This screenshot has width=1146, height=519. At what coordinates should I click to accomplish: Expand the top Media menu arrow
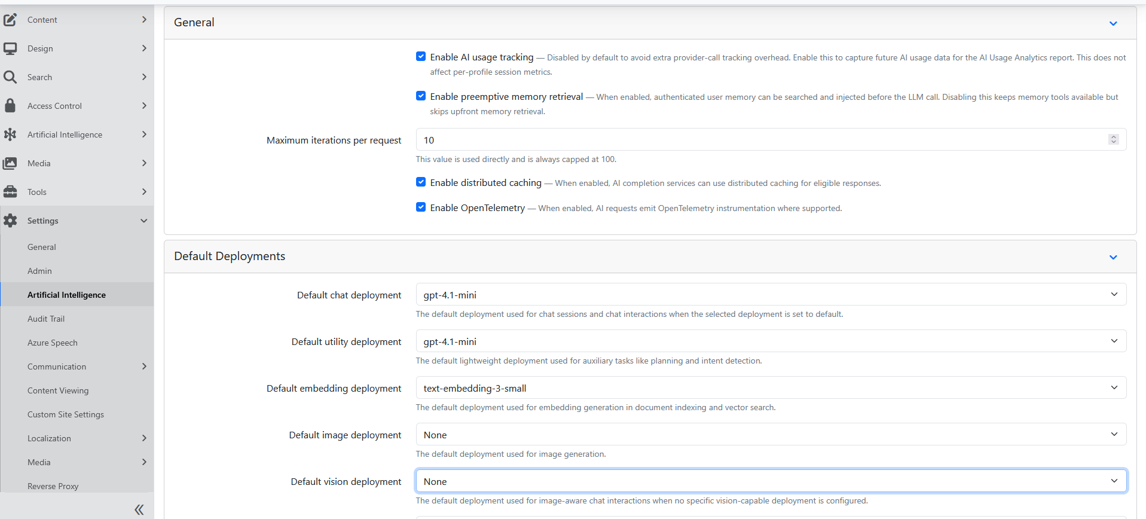[x=144, y=163]
